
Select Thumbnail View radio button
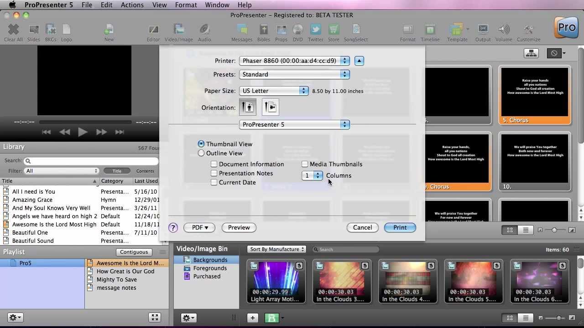[201, 144]
